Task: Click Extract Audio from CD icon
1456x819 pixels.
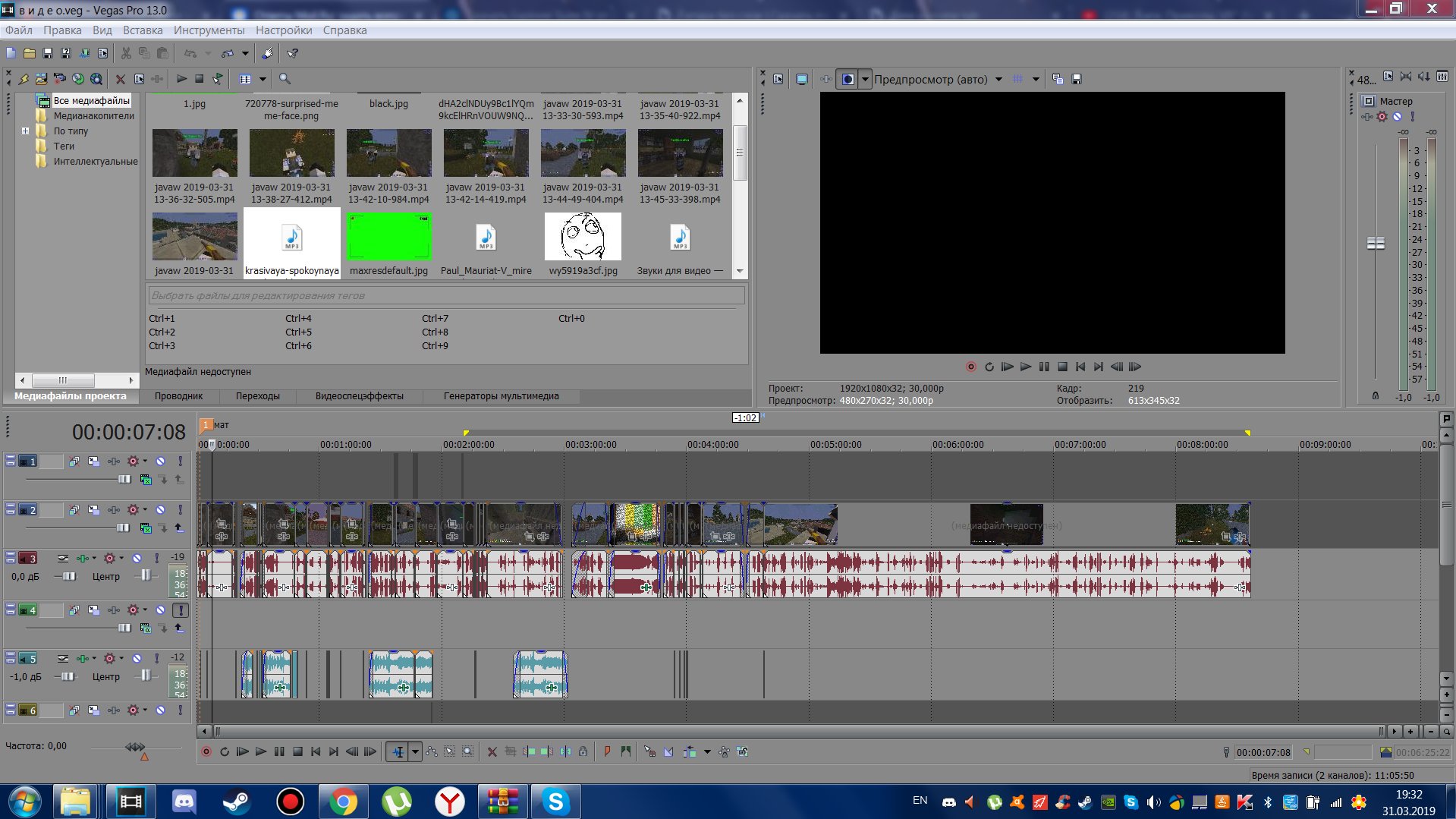Action: pos(78,79)
